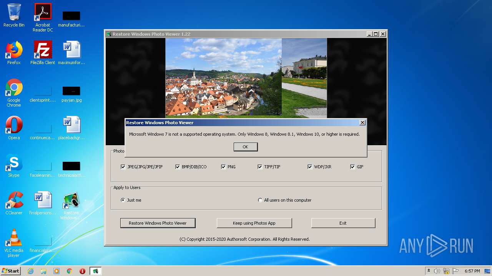Click the Authorsoft copyright text
The height and width of the screenshot is (276, 492).
[244, 239]
